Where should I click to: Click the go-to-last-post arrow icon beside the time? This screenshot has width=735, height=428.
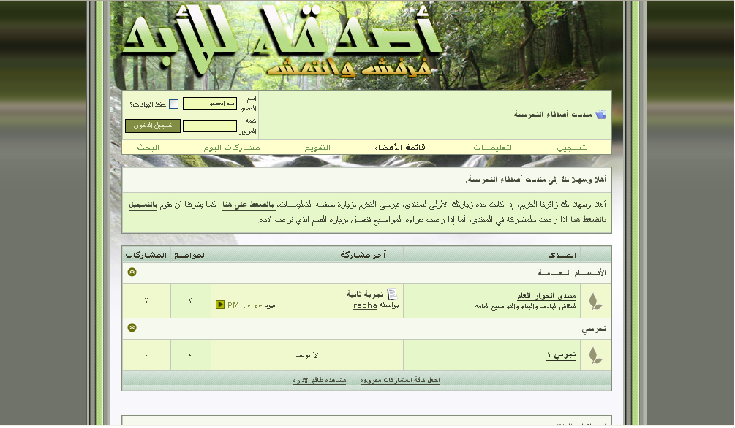(220, 305)
